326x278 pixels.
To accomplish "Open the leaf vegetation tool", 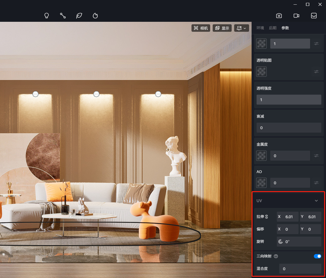I will (x=79, y=16).
